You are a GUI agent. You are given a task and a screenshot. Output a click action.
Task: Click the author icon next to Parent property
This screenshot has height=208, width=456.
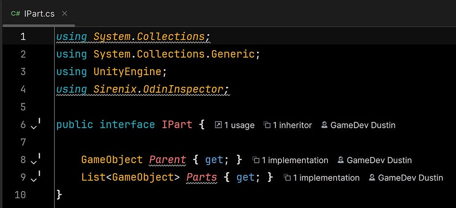(x=341, y=160)
